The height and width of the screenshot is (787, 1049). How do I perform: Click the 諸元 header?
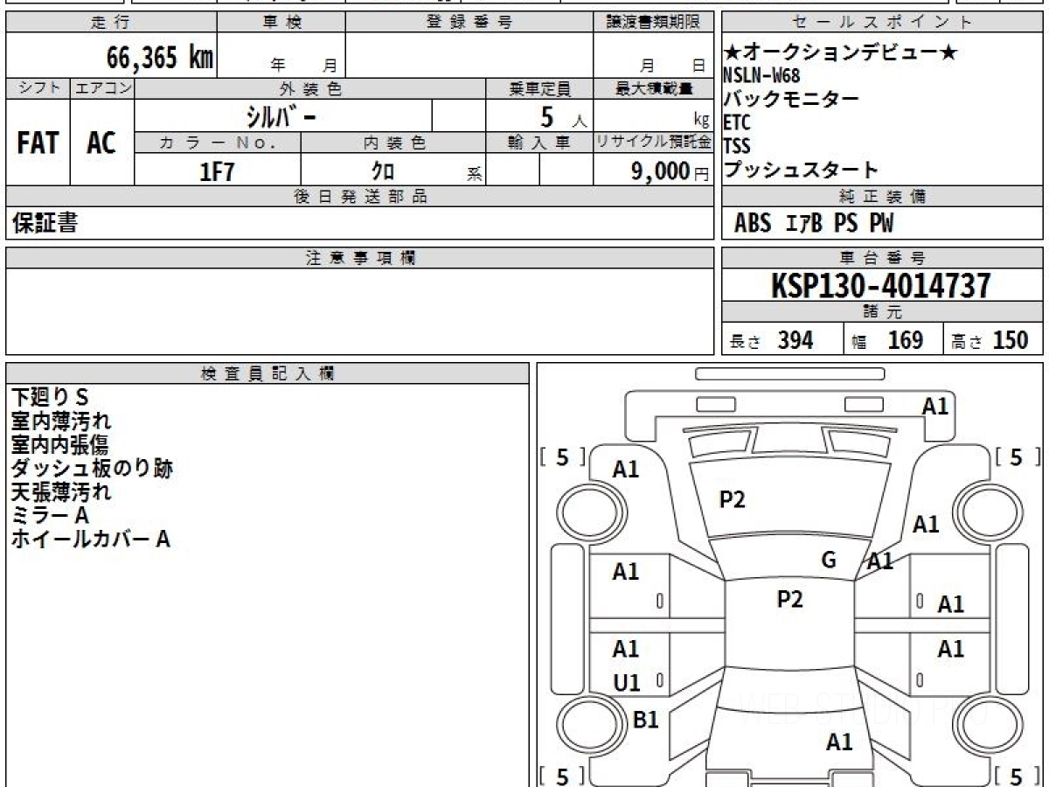coord(883,312)
